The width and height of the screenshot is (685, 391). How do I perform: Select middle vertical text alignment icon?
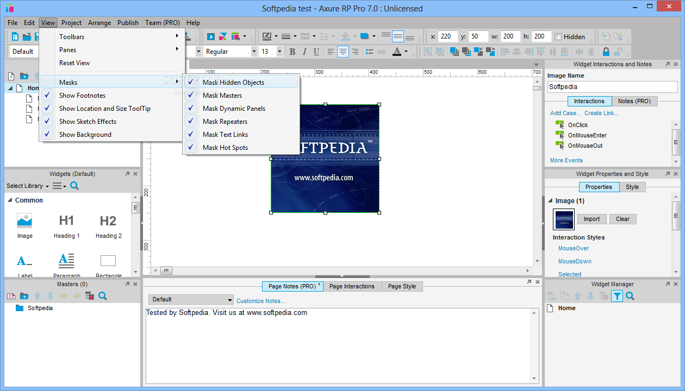[x=398, y=37]
